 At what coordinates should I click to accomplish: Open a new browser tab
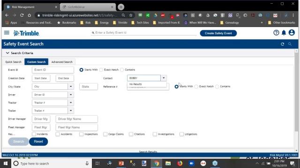click(121, 7)
